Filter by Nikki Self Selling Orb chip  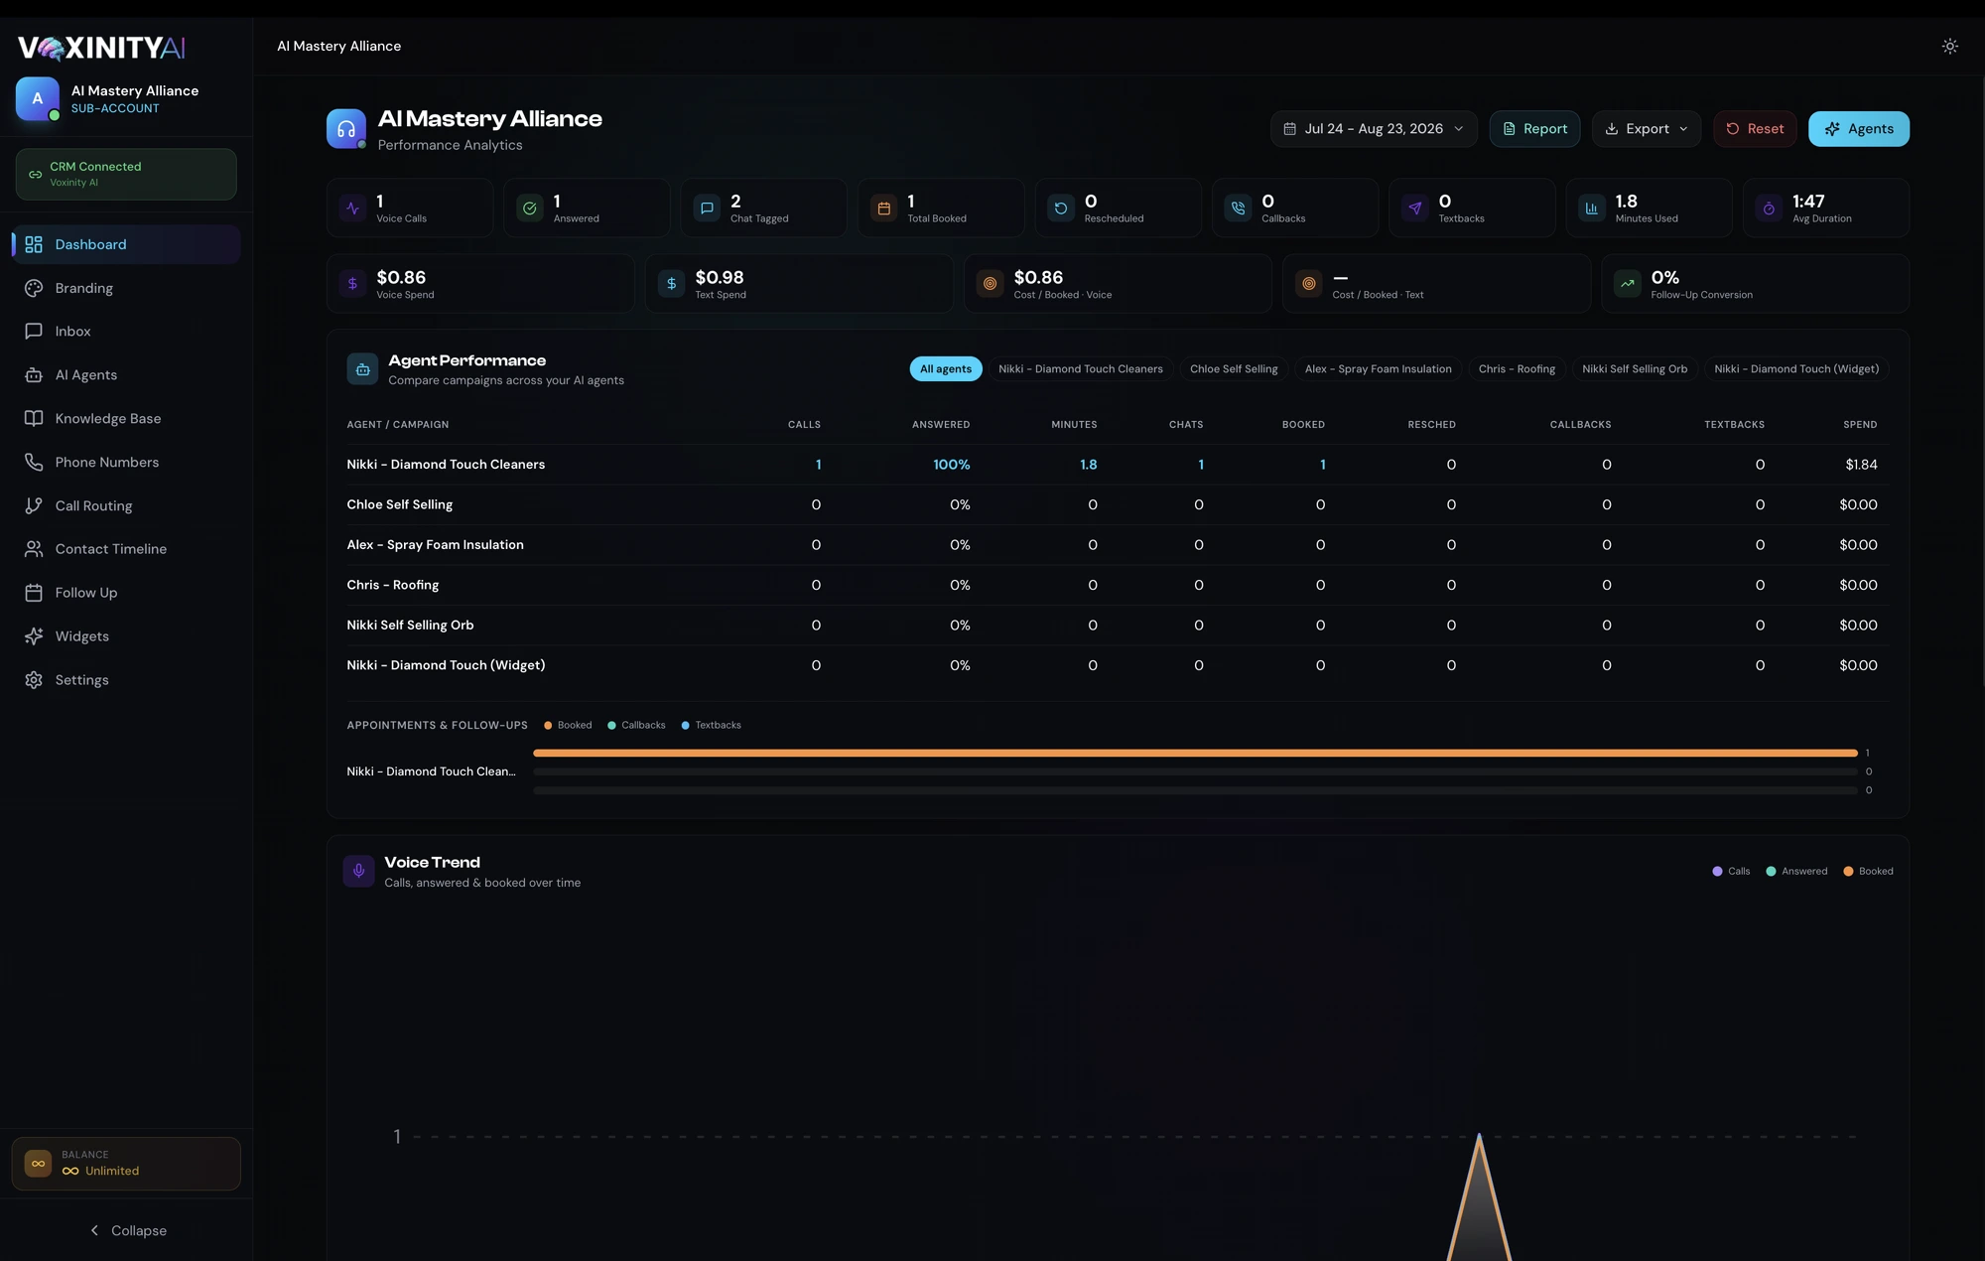pos(1634,369)
